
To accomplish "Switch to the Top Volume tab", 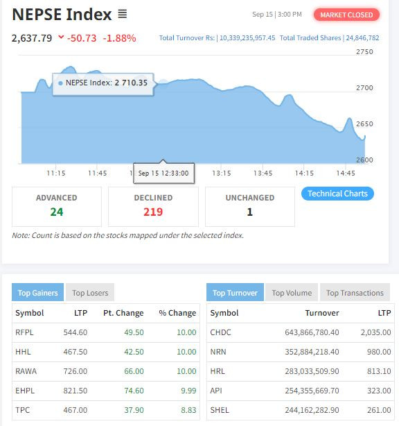I will point(292,293).
